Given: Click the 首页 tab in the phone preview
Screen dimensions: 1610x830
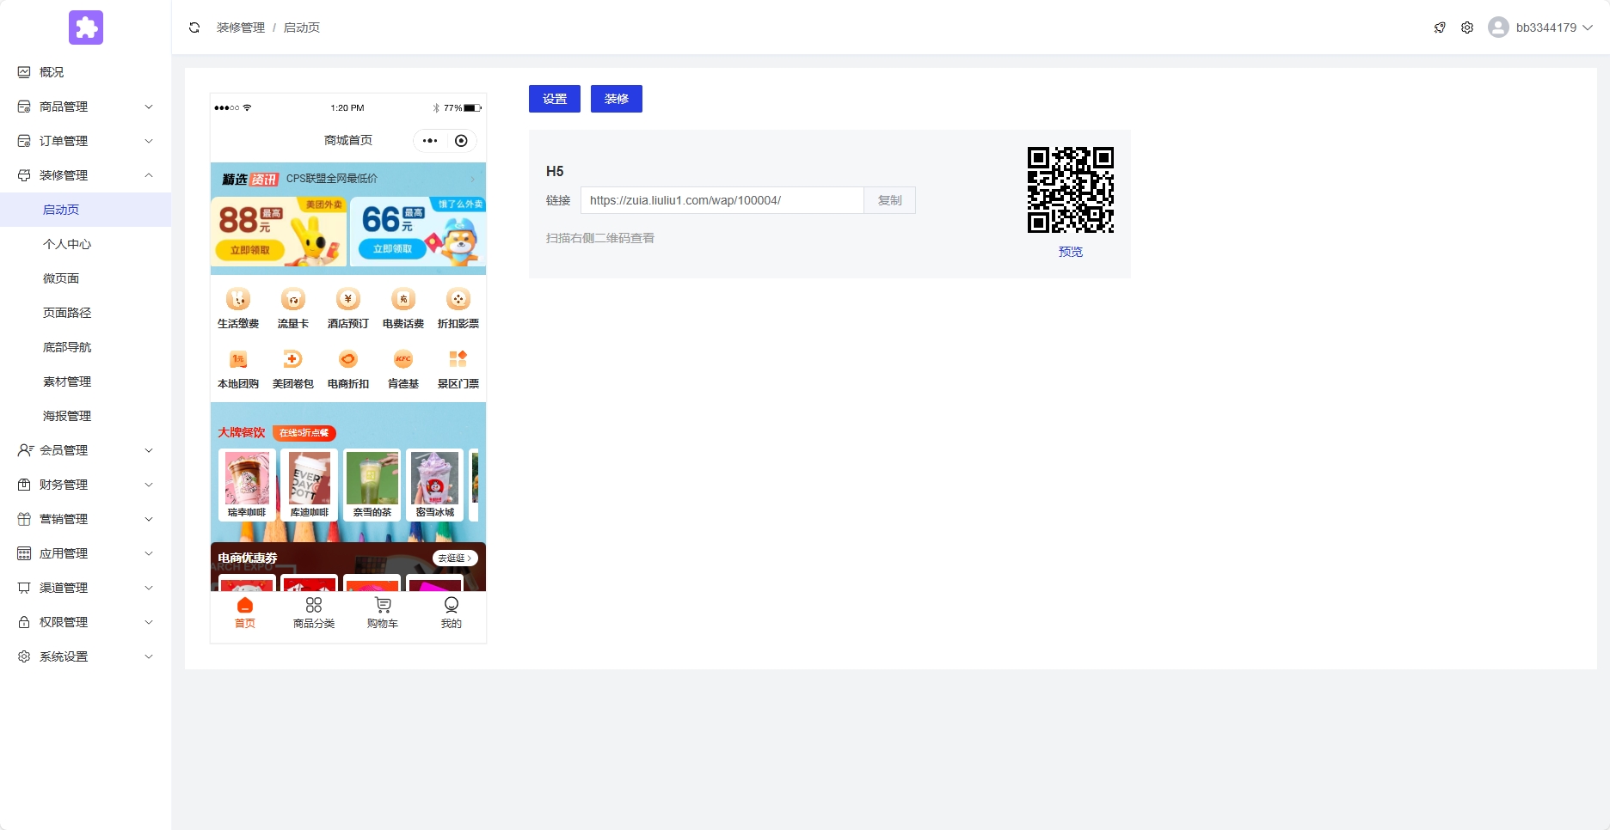Looking at the screenshot, I should [245, 613].
